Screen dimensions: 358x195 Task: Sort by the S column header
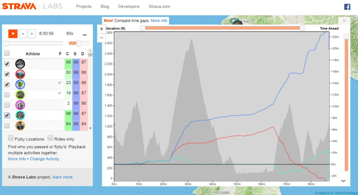[75, 54]
